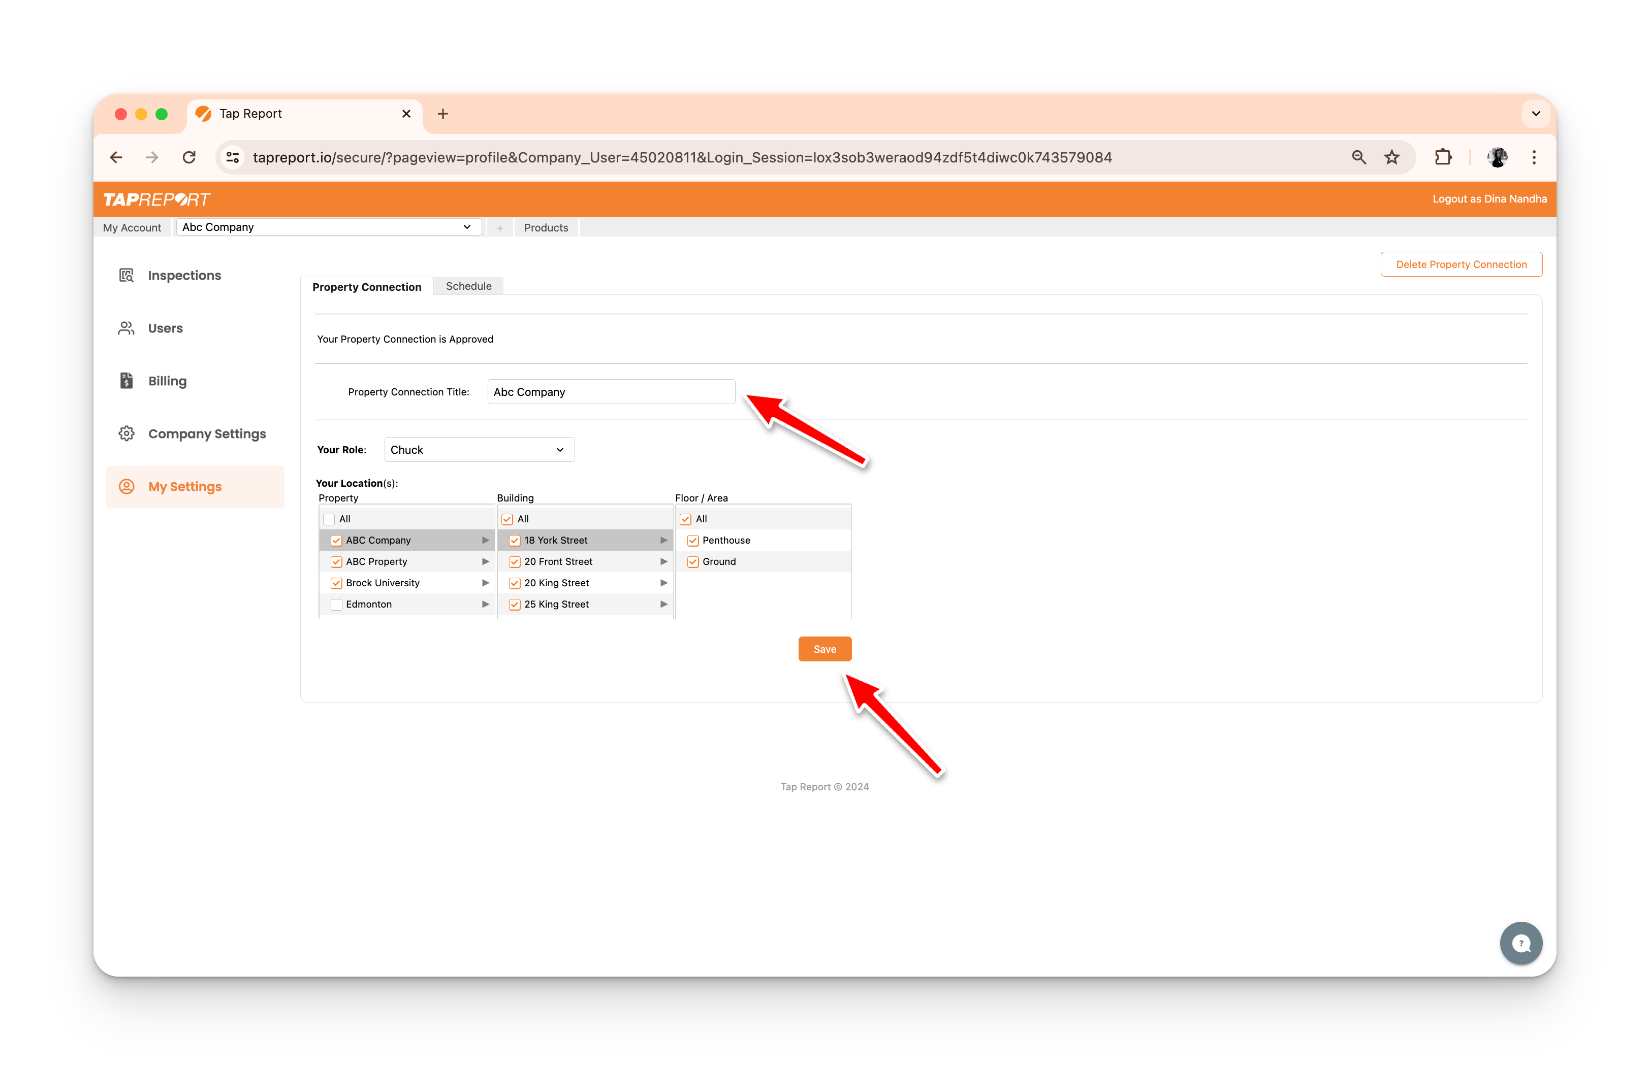Image resolution: width=1650 pixels, height=1070 pixels.
Task: Uncheck the Penthouse floor checkbox
Action: pyautogui.click(x=692, y=541)
